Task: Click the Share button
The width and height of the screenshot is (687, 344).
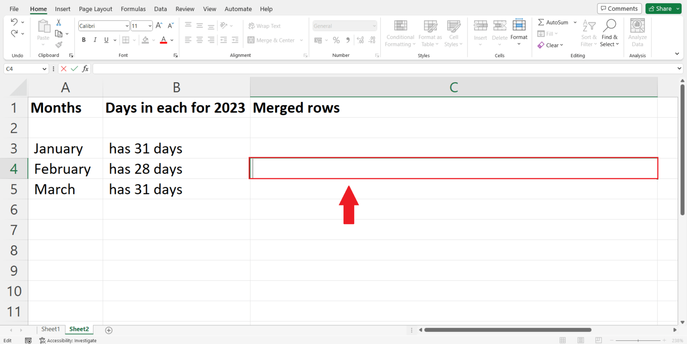Action: click(x=662, y=8)
